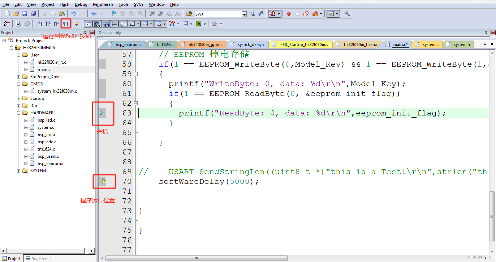Toggle the debug session start/stop button
The height and width of the screenshot is (262, 496).
pos(272,14)
